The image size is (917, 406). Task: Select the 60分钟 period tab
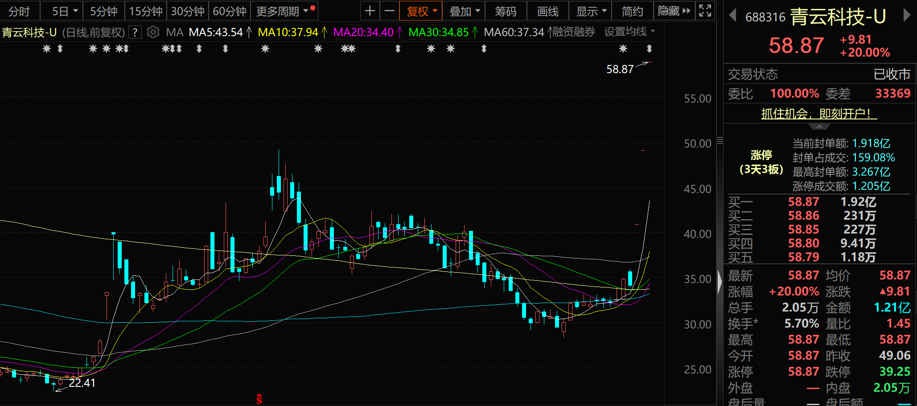[x=229, y=11]
